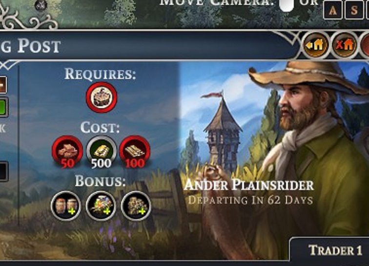Screen dimensions: 369x266
Task: Click the barrels bonus icon
Action: (66, 206)
